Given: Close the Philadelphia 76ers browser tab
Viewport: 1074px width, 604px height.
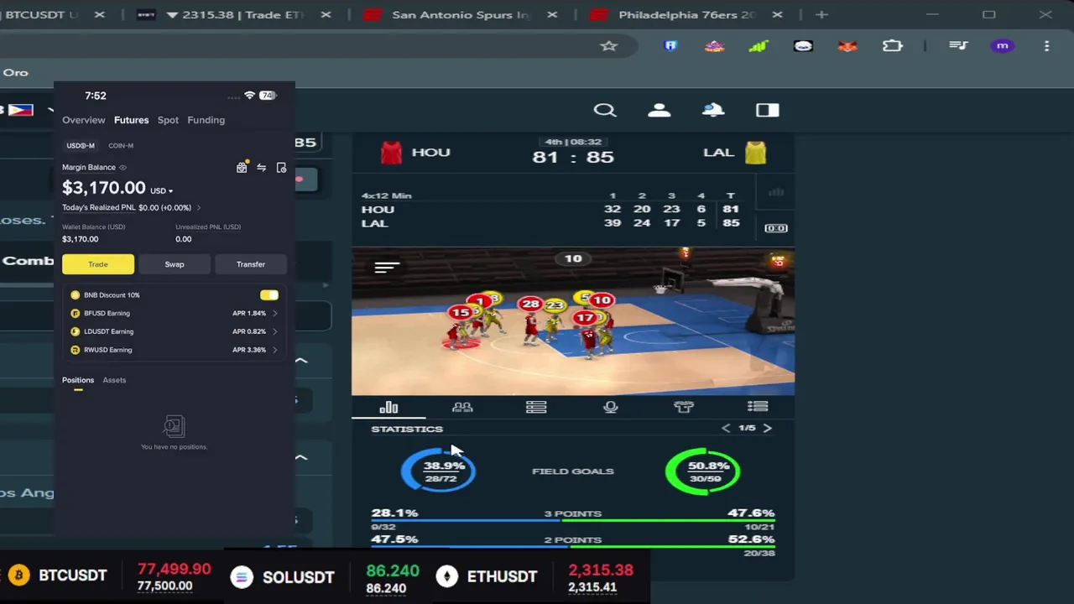Looking at the screenshot, I should (x=777, y=15).
